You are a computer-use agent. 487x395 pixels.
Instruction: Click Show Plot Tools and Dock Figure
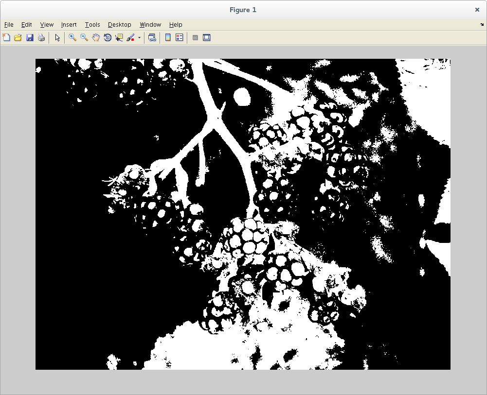pos(207,37)
